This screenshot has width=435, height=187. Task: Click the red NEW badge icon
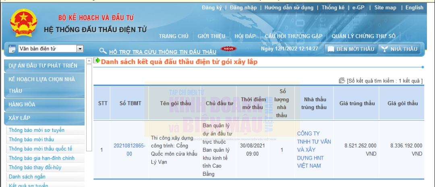point(228,49)
